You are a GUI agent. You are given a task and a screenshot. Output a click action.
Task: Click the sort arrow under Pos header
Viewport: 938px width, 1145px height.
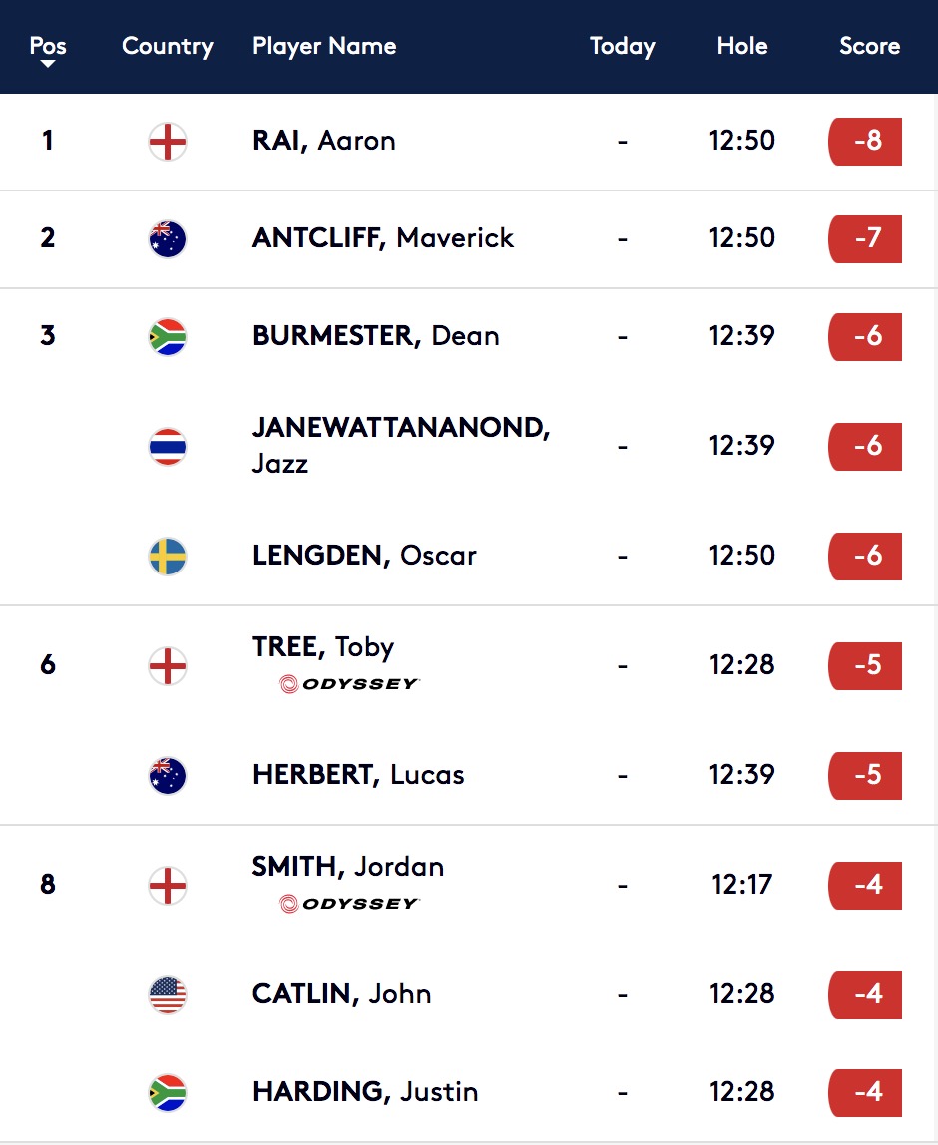(x=48, y=64)
